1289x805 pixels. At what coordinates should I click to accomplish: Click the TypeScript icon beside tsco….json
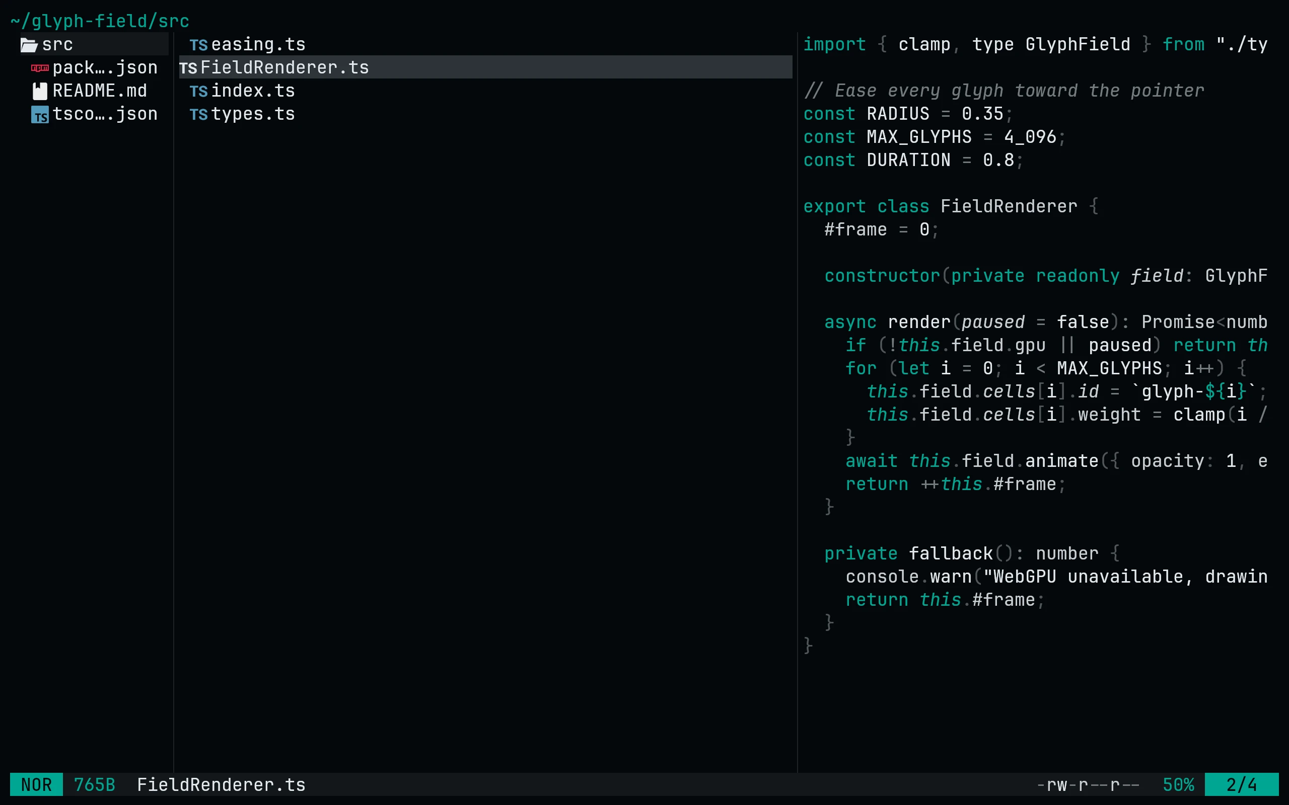coord(40,115)
